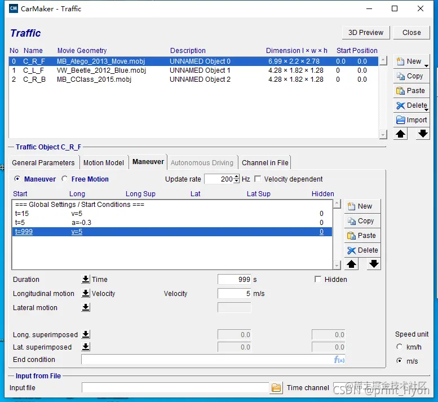Screen dimensions: 438x402
Task: Browse for Input file folder icon
Action: click(x=276, y=388)
